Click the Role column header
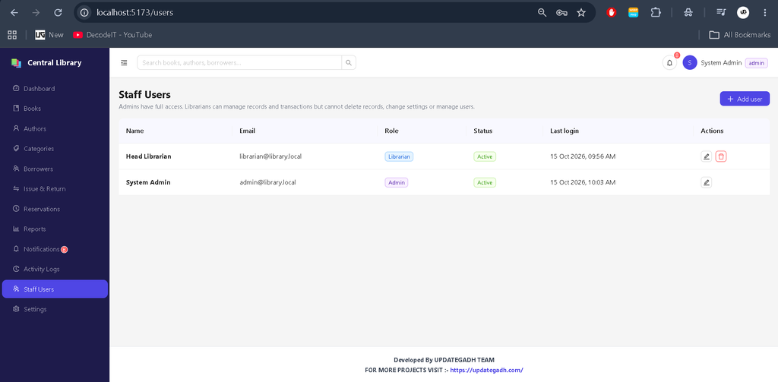This screenshot has height=382, width=778. [x=391, y=131]
